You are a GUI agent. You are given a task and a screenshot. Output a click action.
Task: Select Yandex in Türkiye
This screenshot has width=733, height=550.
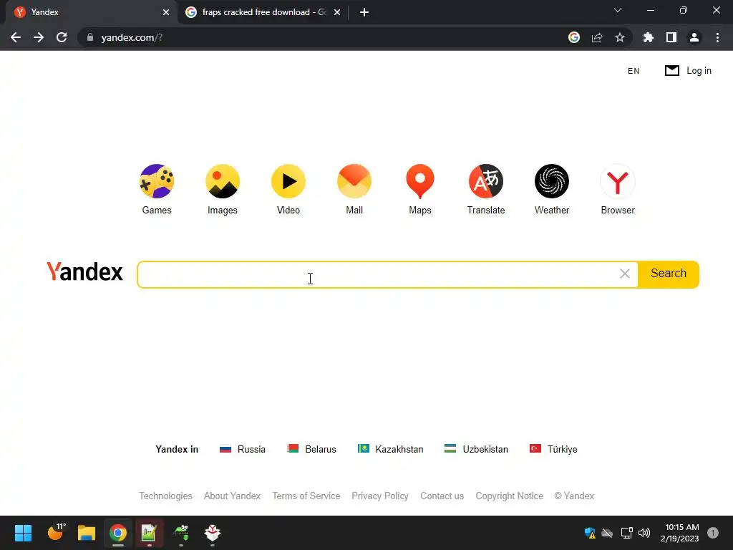click(x=553, y=449)
